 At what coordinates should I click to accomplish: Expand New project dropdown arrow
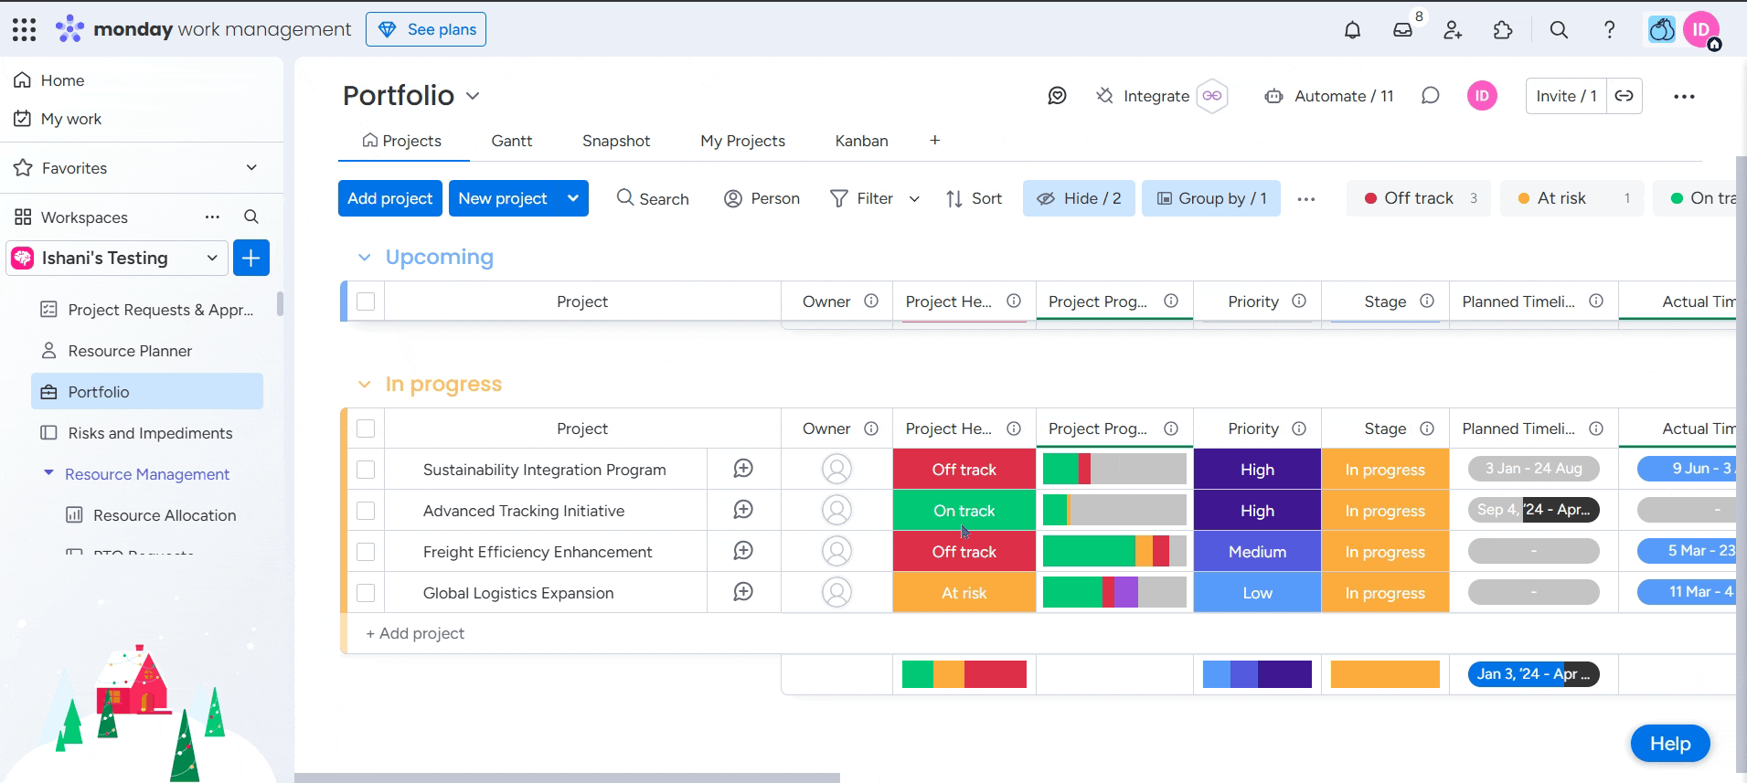[572, 198]
